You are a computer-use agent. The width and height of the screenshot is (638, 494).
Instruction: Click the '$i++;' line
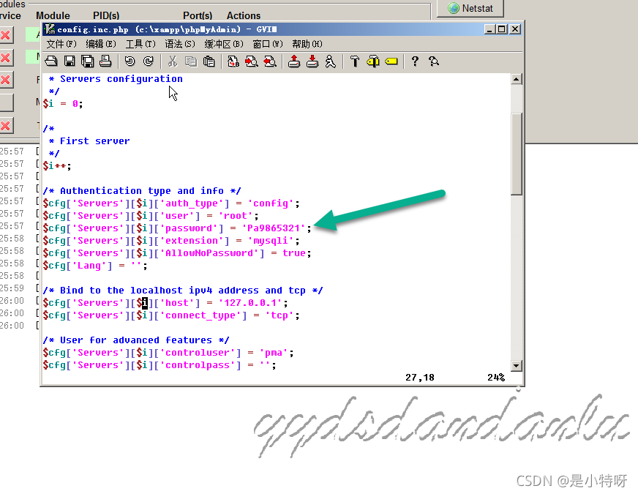(x=57, y=166)
